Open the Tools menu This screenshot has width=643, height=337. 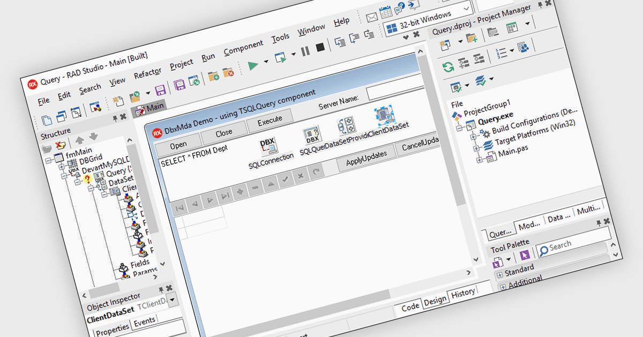[x=280, y=37]
